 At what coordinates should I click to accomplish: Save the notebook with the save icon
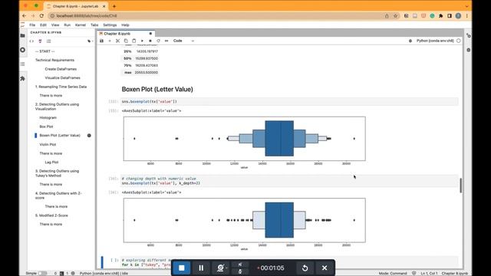tap(101, 41)
